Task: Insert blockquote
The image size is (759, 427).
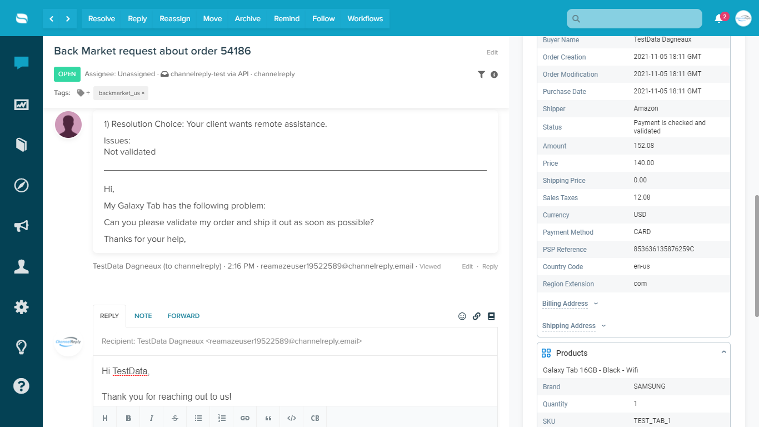Action: point(268,418)
